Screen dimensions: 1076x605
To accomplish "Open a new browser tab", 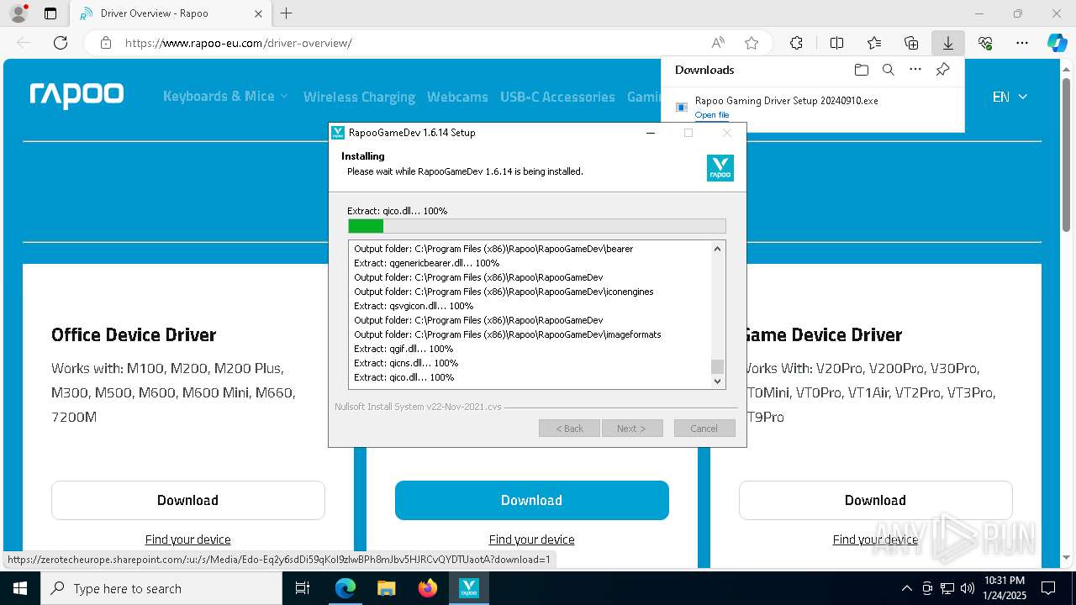I will (286, 13).
